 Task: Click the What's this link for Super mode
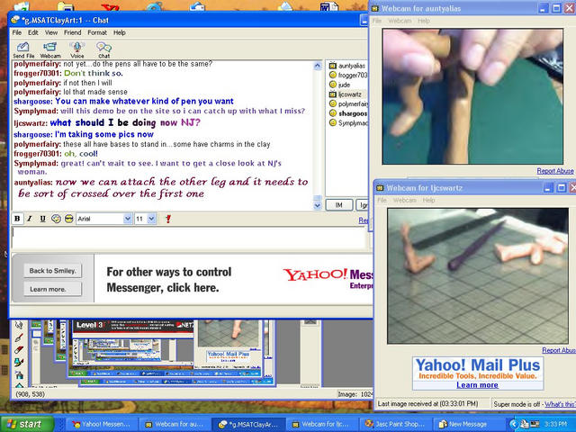coord(560,404)
